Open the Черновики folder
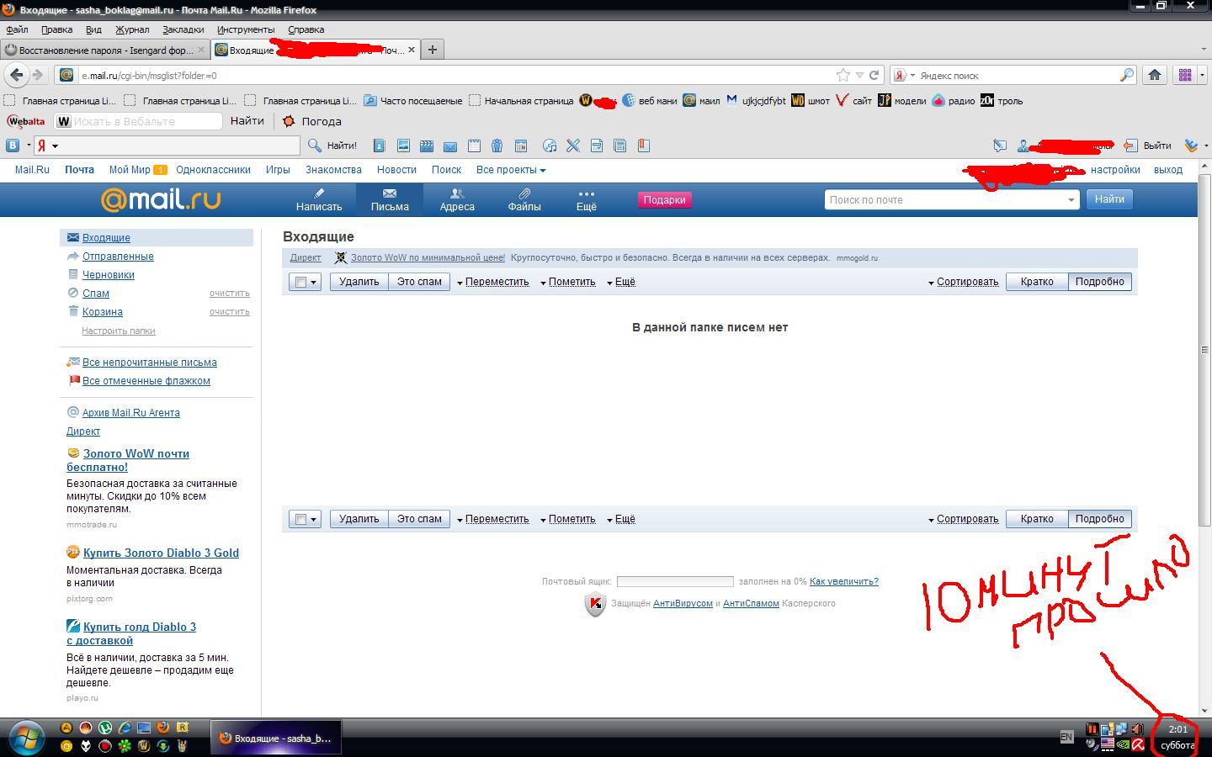 pyautogui.click(x=109, y=275)
